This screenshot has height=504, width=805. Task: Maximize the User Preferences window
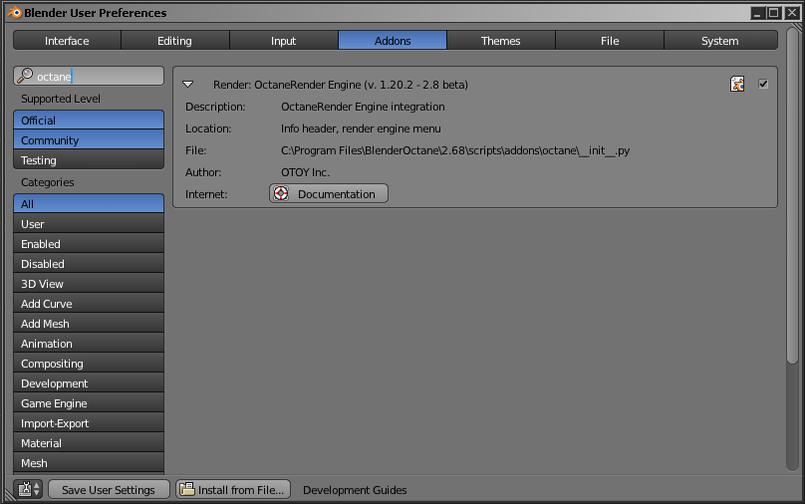[x=774, y=13]
